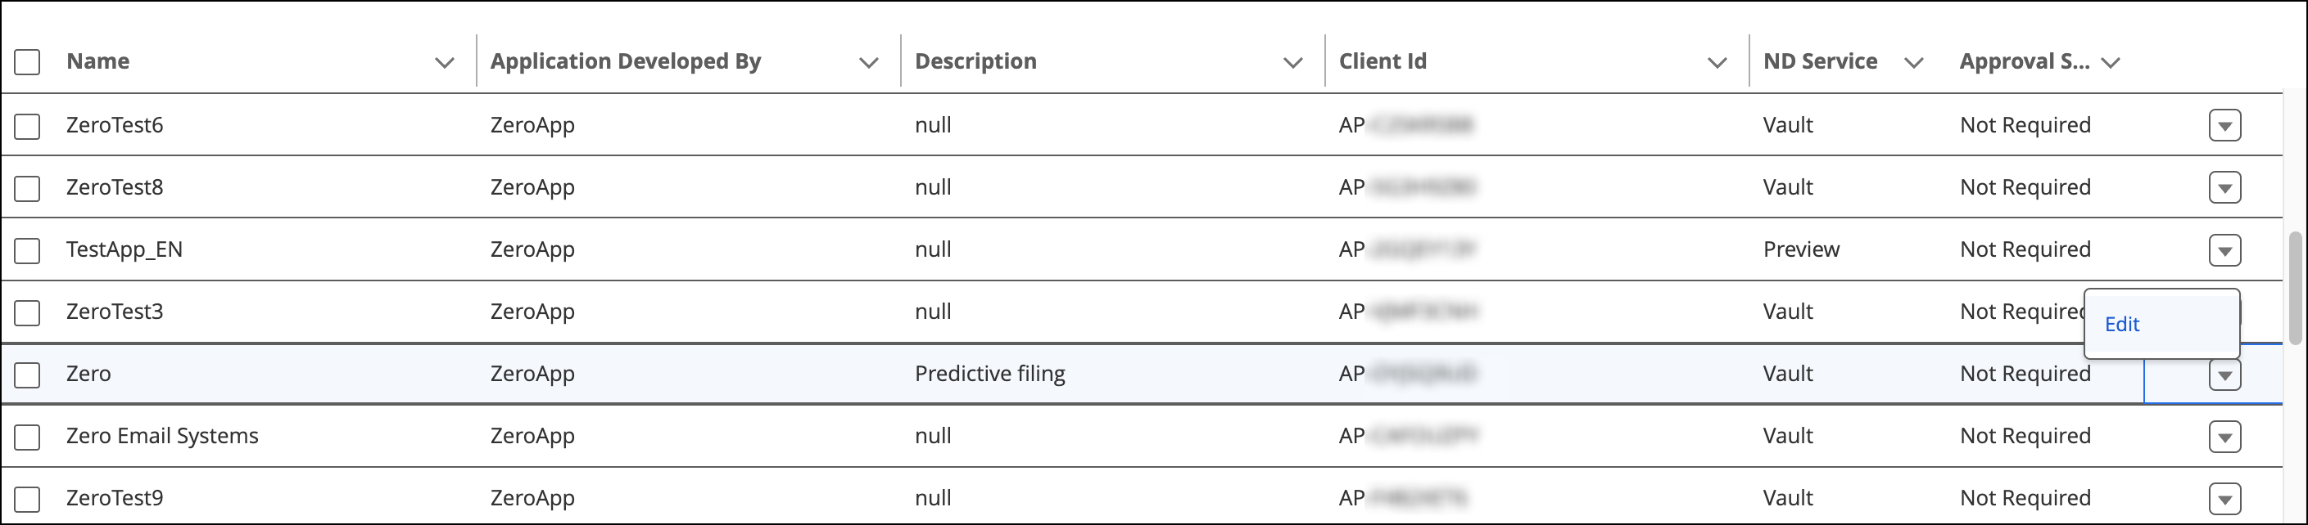Click null description in ZeroTest9 row
This screenshot has width=2308, height=525.
click(x=933, y=497)
